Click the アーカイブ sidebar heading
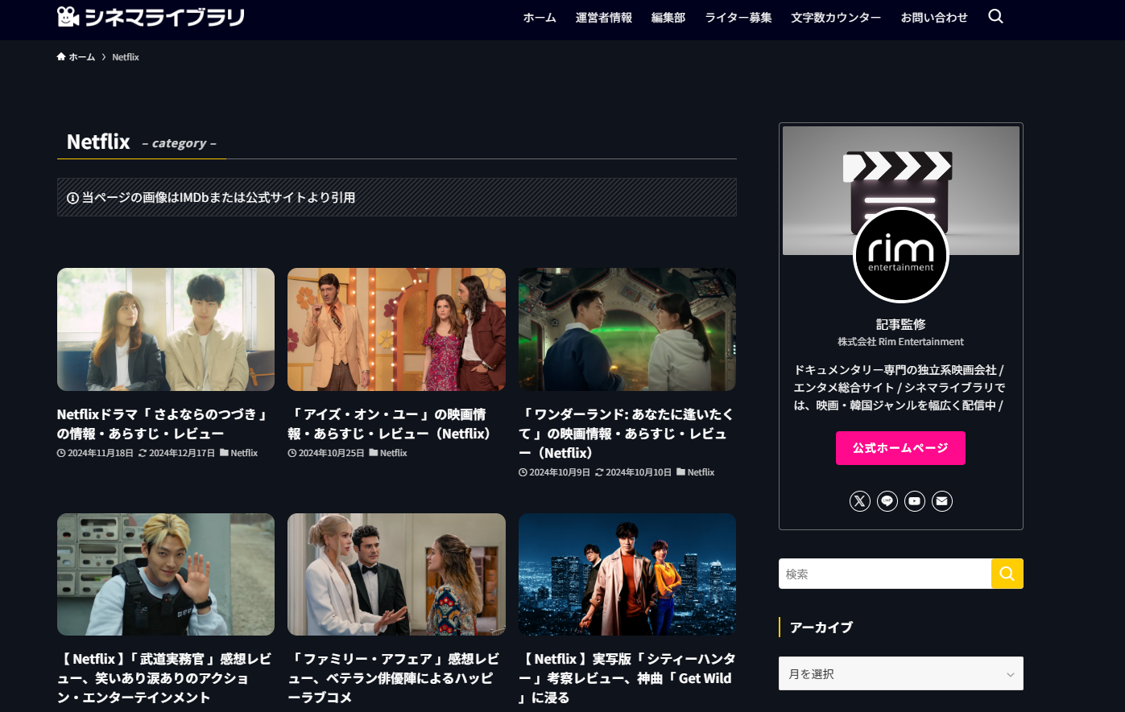 [x=821, y=627]
